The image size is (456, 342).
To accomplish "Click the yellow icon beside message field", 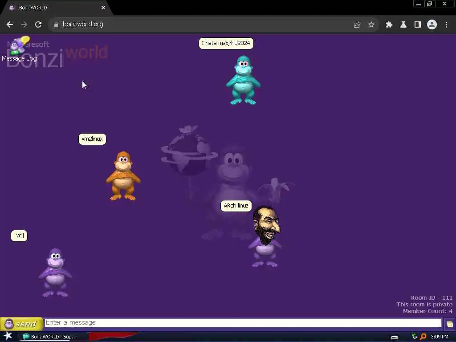I will [x=450, y=324].
